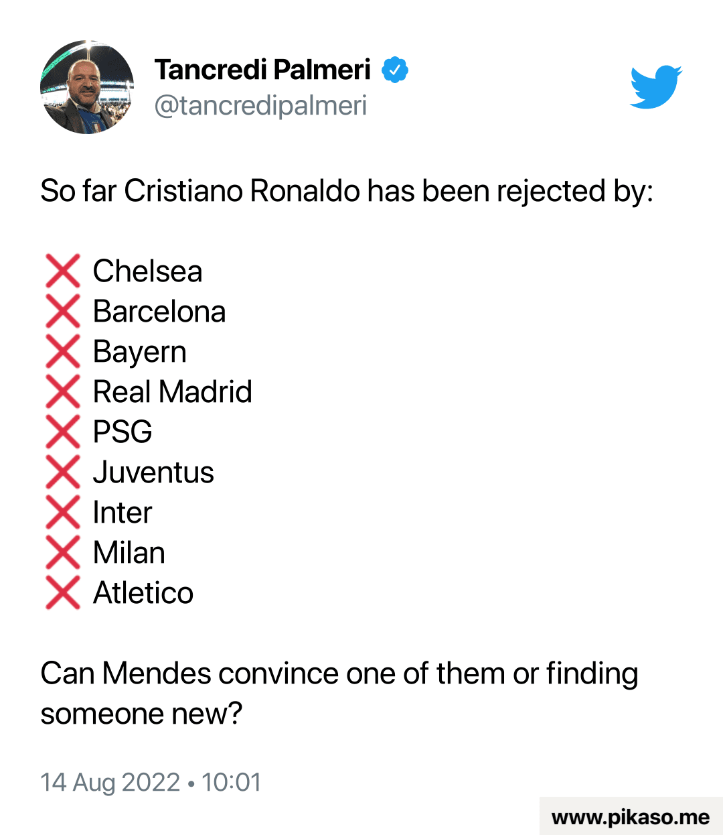The image size is (723, 835).
Task: Visit the www.pikaso.me watermark link
Action: (x=630, y=817)
